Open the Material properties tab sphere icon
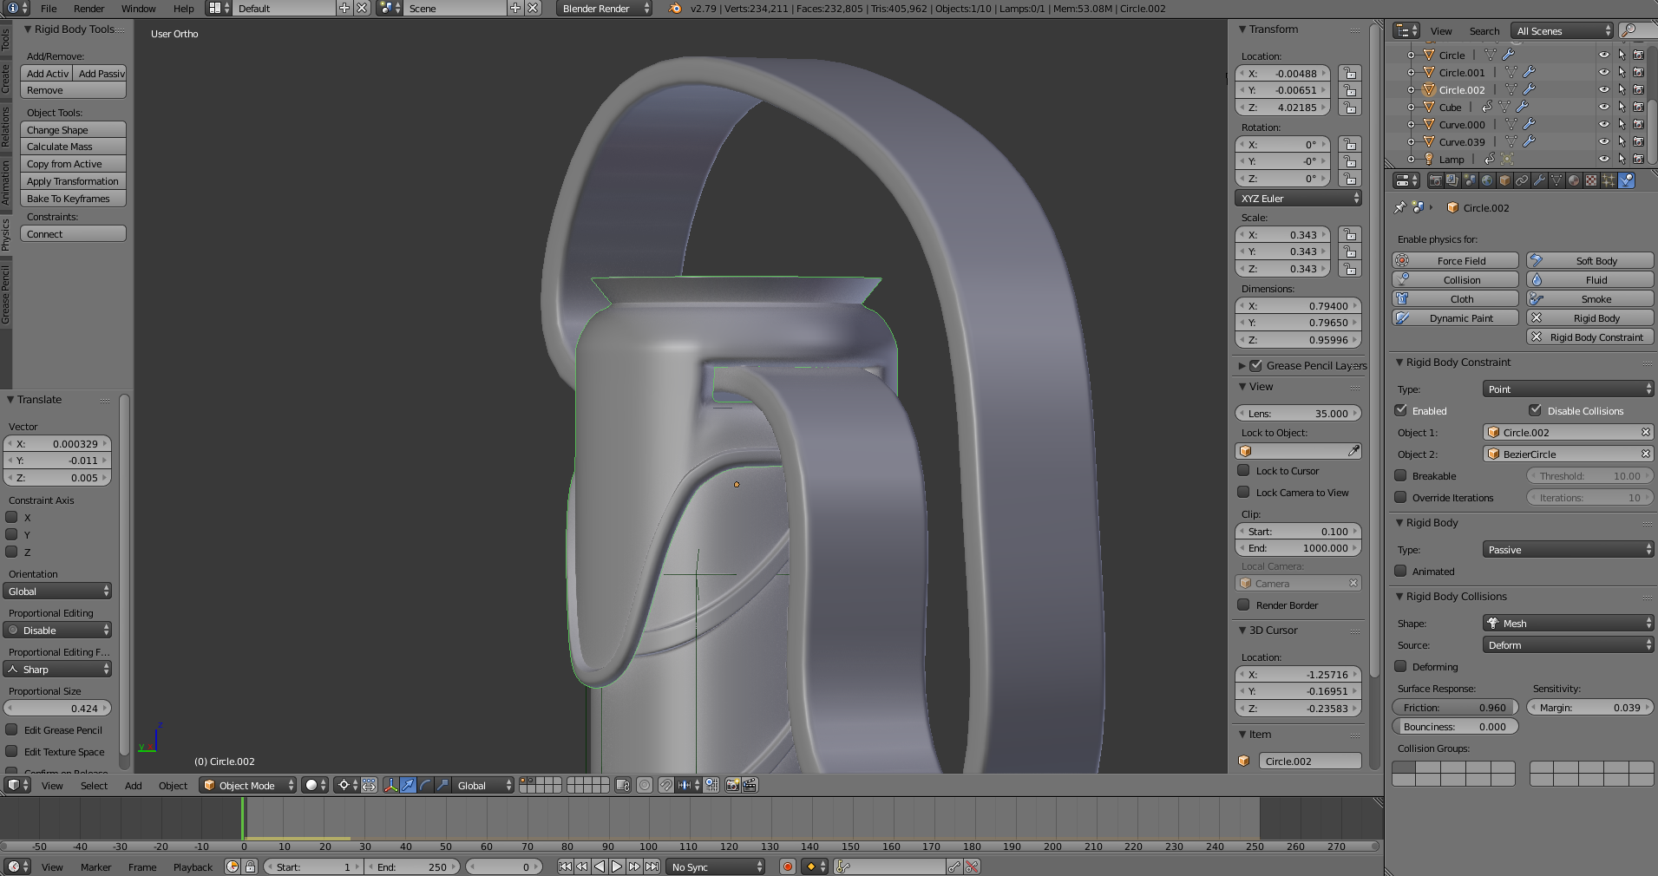Image resolution: width=1658 pixels, height=876 pixels. point(1574,180)
